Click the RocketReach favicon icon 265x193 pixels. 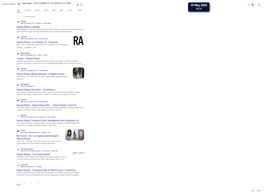pos(18,85)
